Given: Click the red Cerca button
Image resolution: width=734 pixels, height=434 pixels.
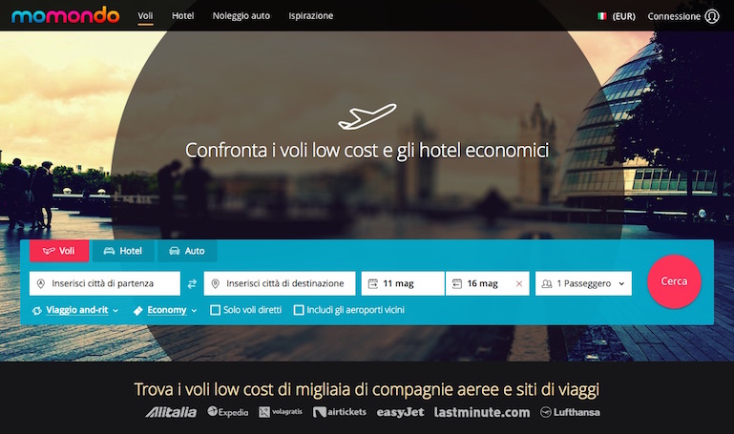Looking at the screenshot, I should click(x=674, y=281).
